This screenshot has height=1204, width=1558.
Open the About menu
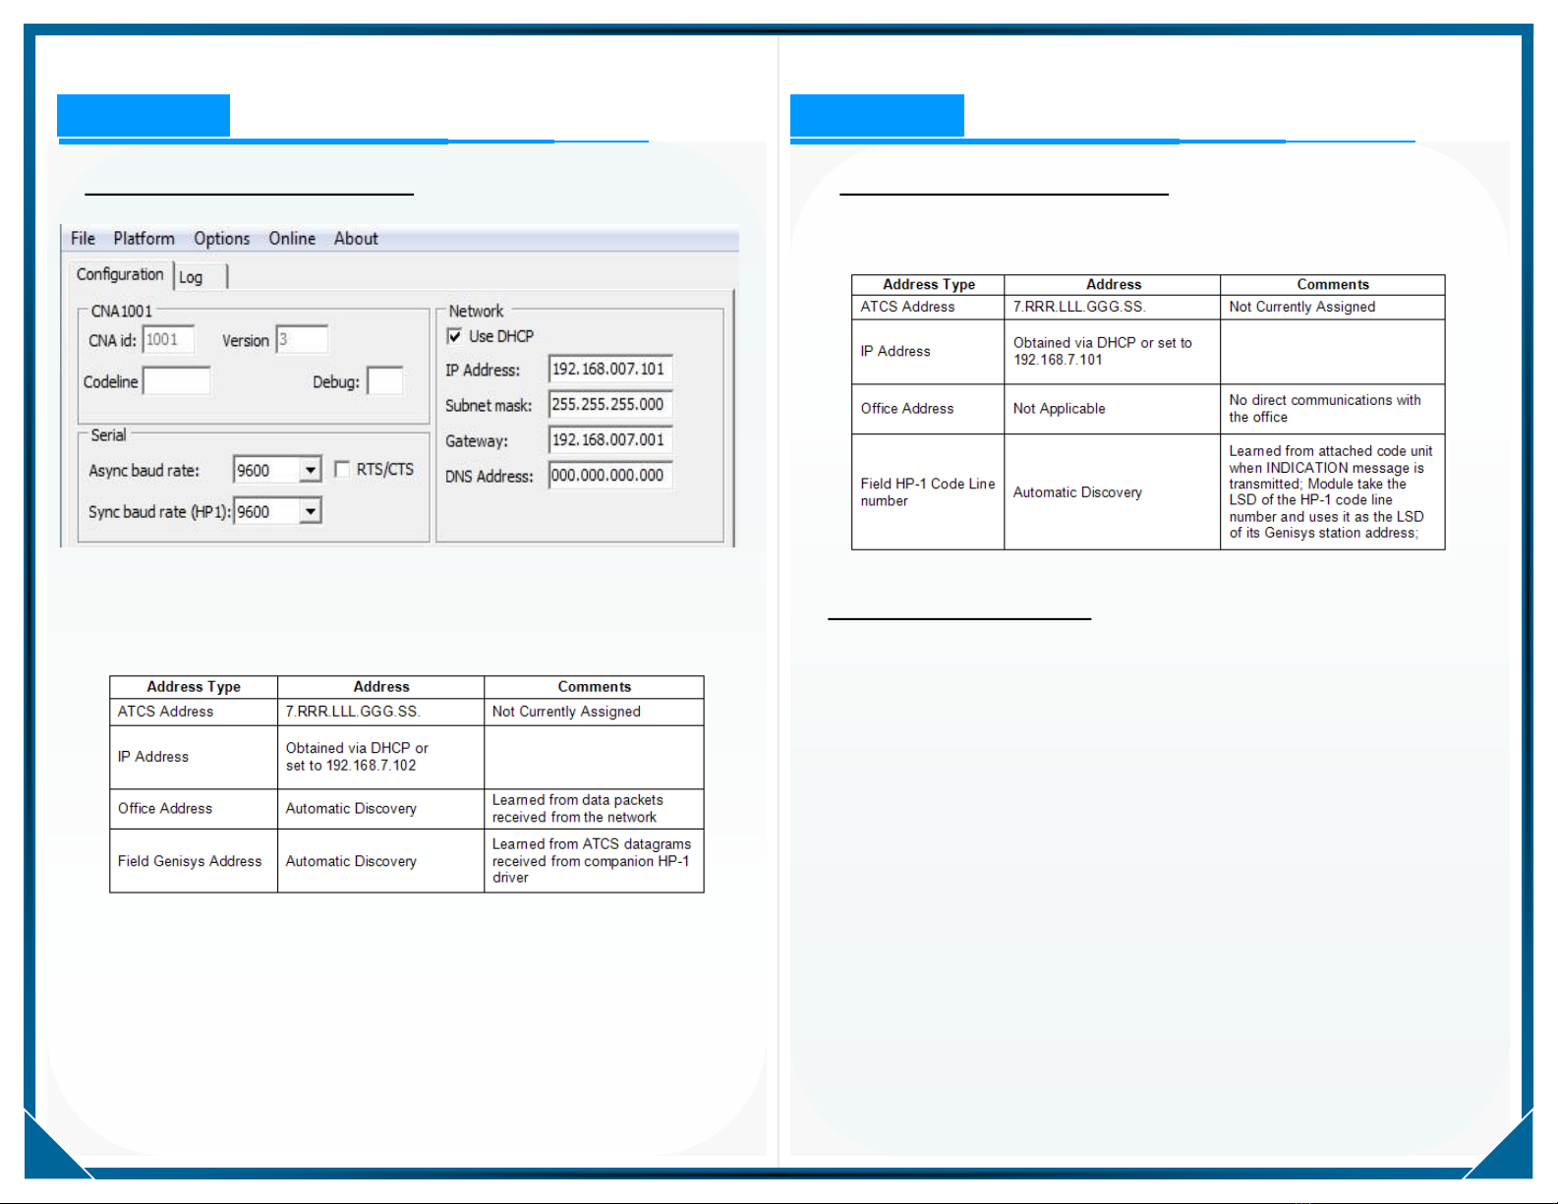(x=355, y=239)
